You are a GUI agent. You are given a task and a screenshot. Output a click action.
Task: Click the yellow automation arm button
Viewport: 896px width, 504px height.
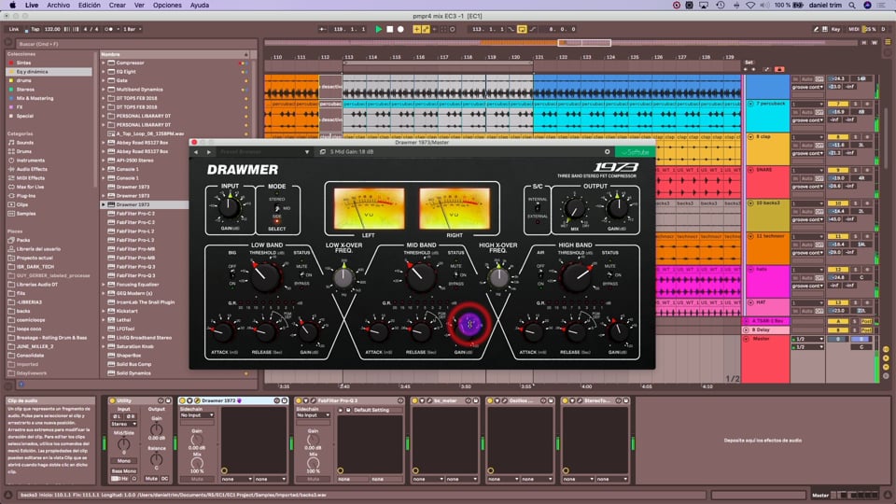click(426, 29)
